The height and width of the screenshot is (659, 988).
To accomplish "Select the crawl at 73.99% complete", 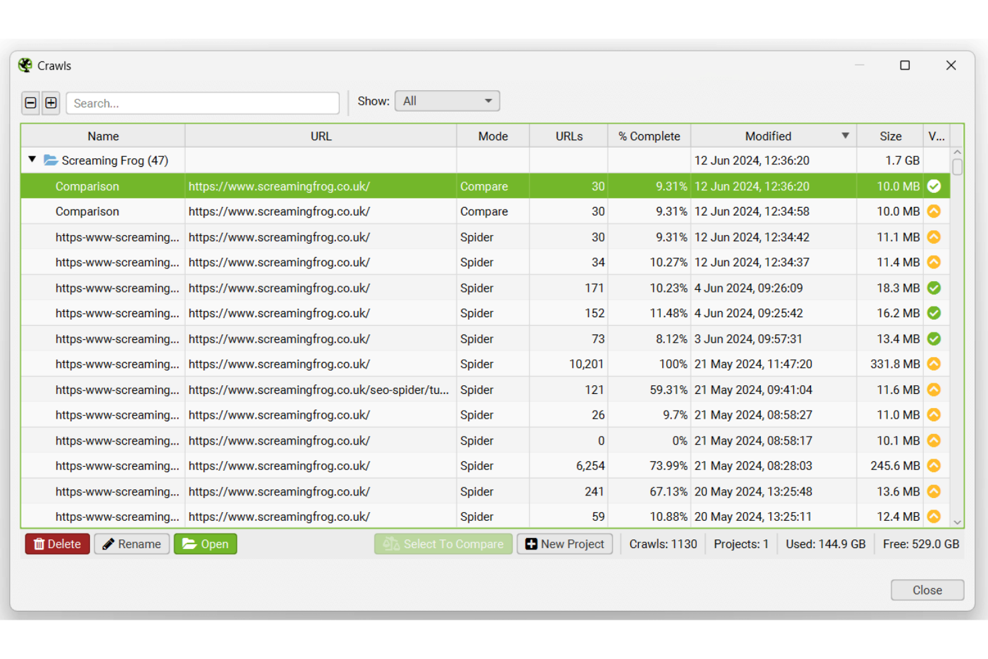I will (x=485, y=466).
